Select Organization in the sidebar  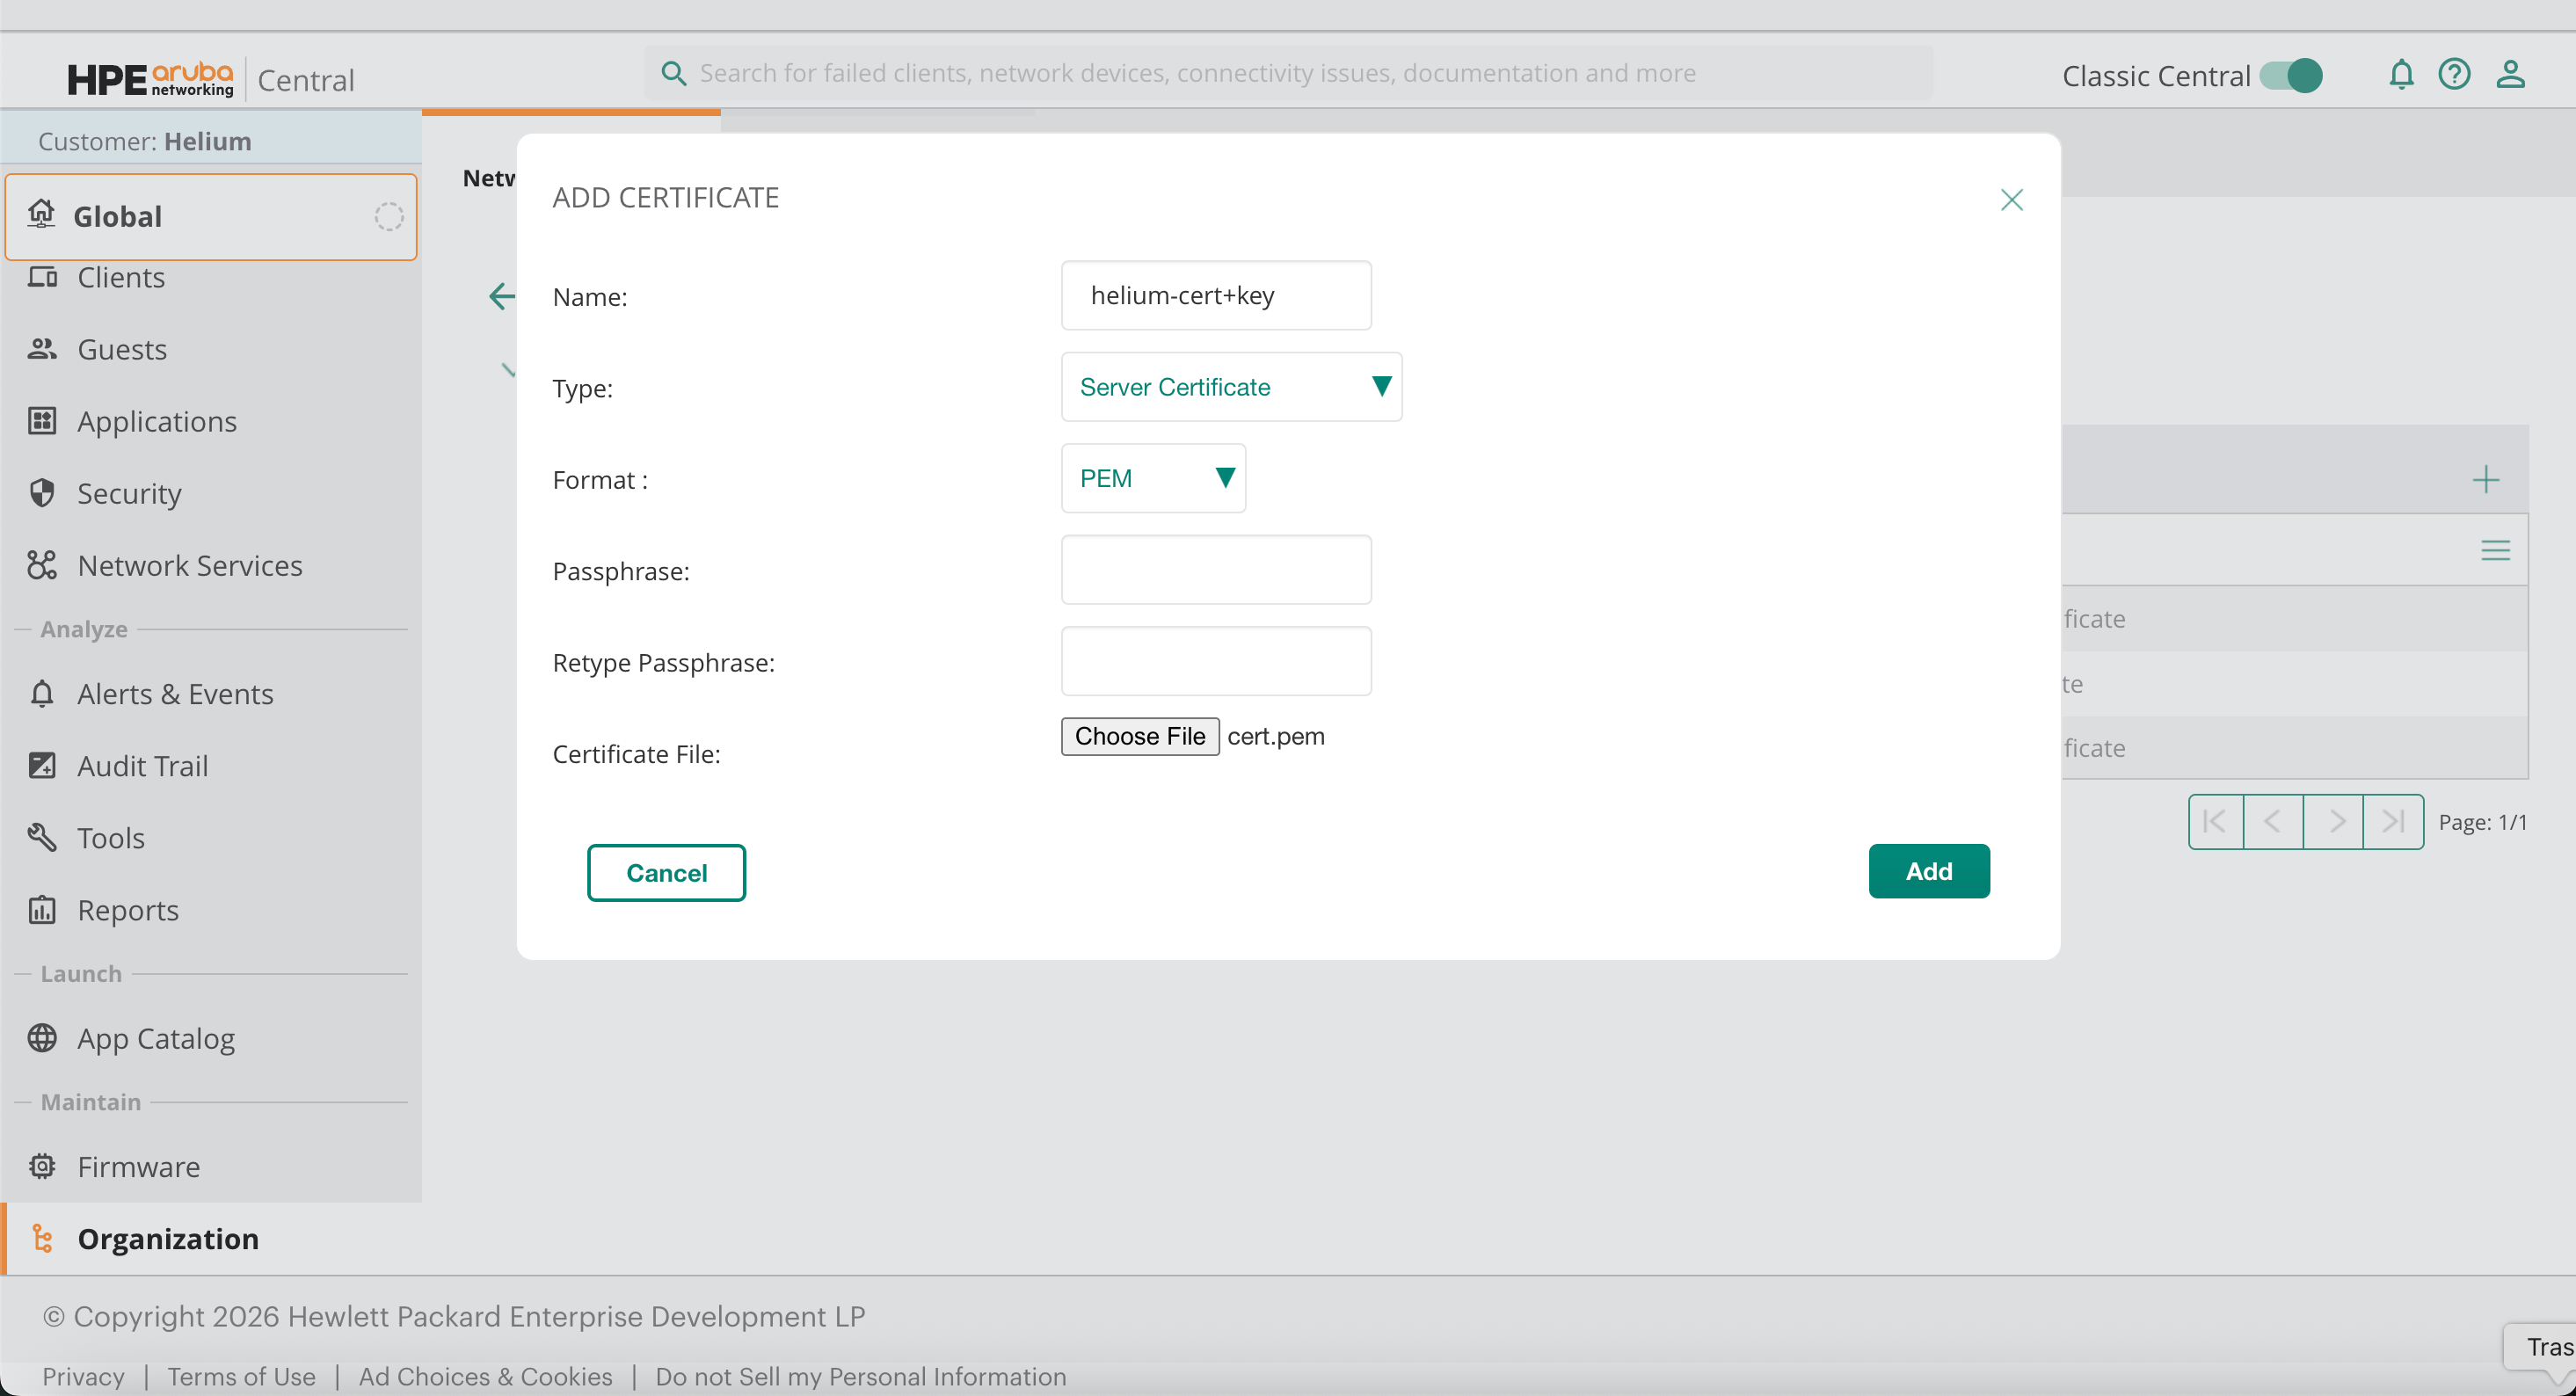click(168, 1239)
